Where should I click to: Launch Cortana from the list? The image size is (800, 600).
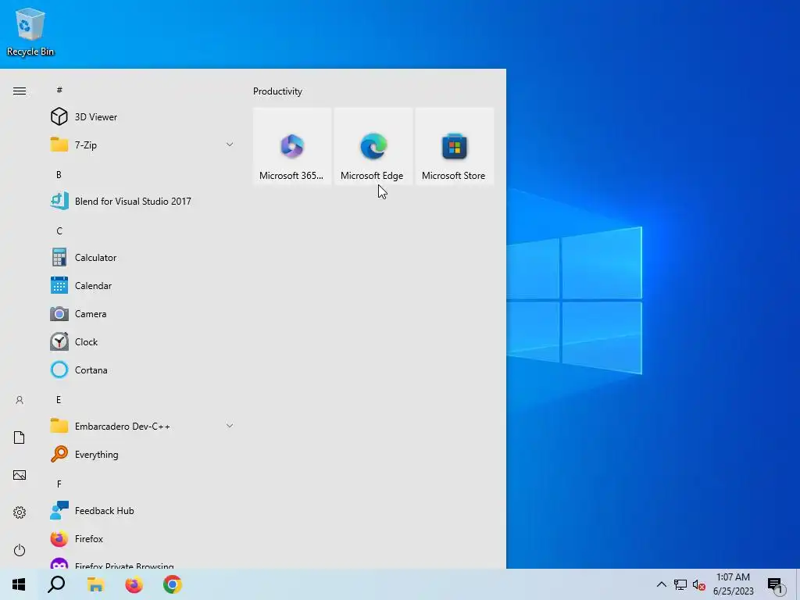[x=141, y=370]
